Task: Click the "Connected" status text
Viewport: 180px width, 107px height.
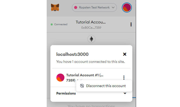Action: 61,24
